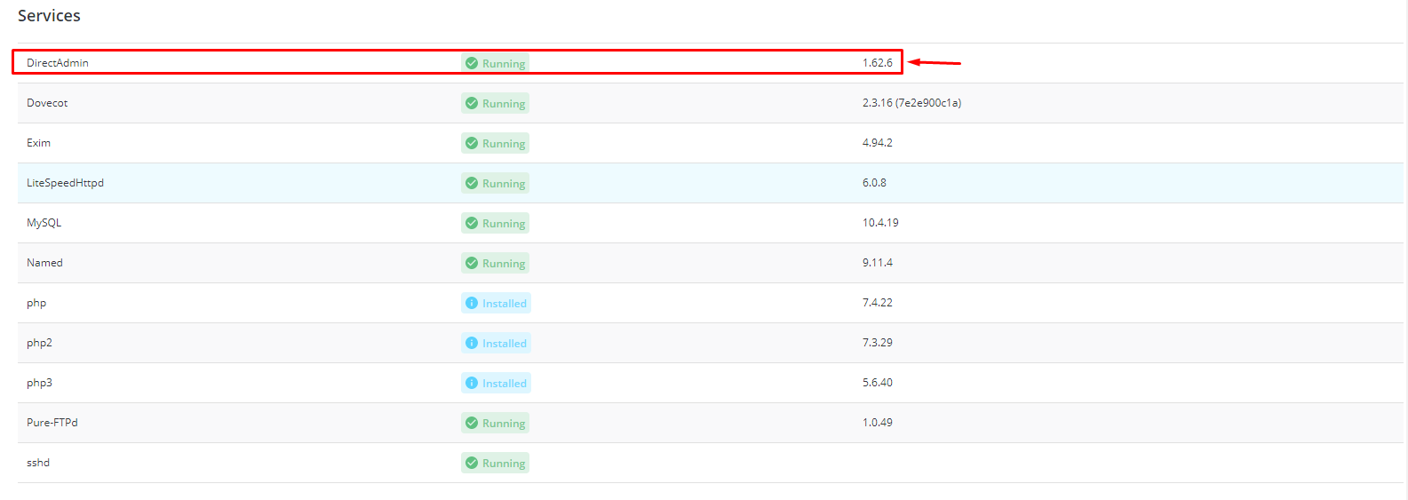
Task: Select the LiteSpeedHttpd service name
Action: (x=65, y=183)
